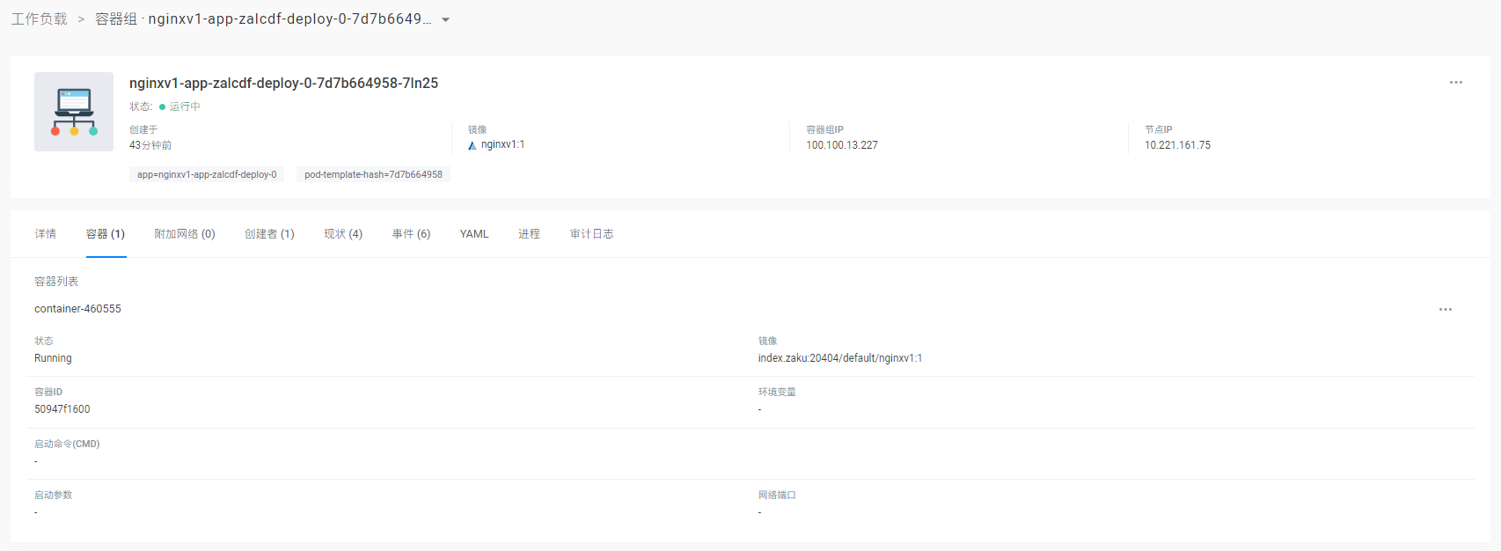This screenshot has height=551, width=1501.
Task: Open container-460555 more-options ellipsis
Action: pyautogui.click(x=1445, y=310)
